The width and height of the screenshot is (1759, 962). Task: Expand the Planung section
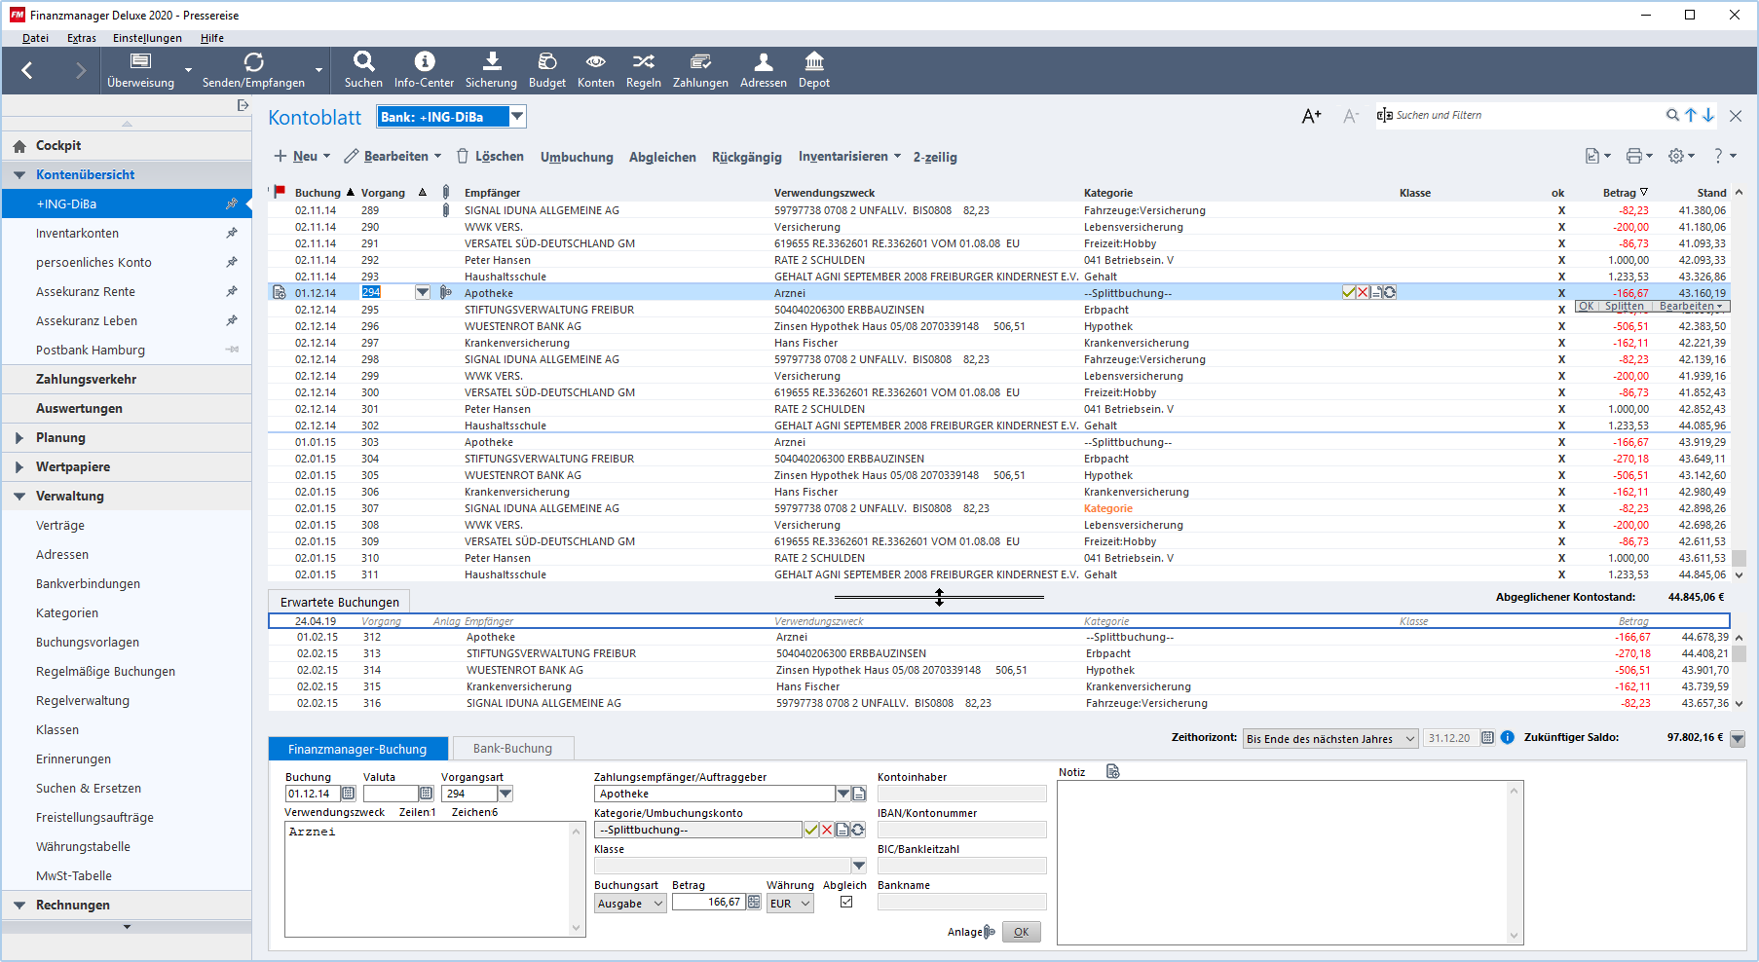point(19,438)
